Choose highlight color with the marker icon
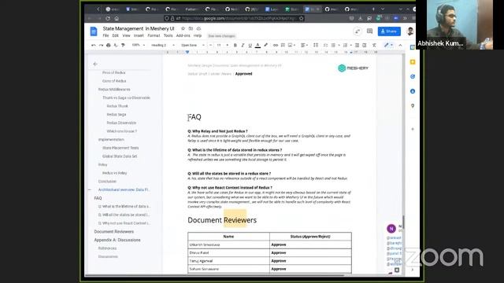Viewport: 504px width, 283px height. pos(265,46)
